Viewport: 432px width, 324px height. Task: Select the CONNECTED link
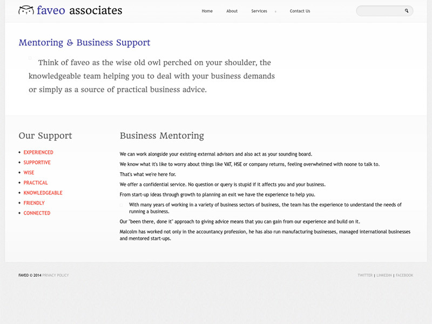coord(37,213)
